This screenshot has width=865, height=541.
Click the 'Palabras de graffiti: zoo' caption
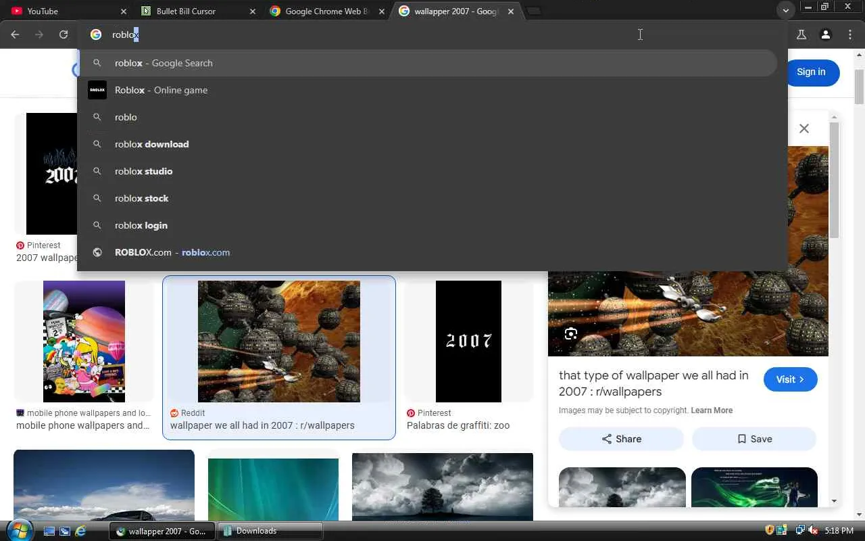point(458,425)
